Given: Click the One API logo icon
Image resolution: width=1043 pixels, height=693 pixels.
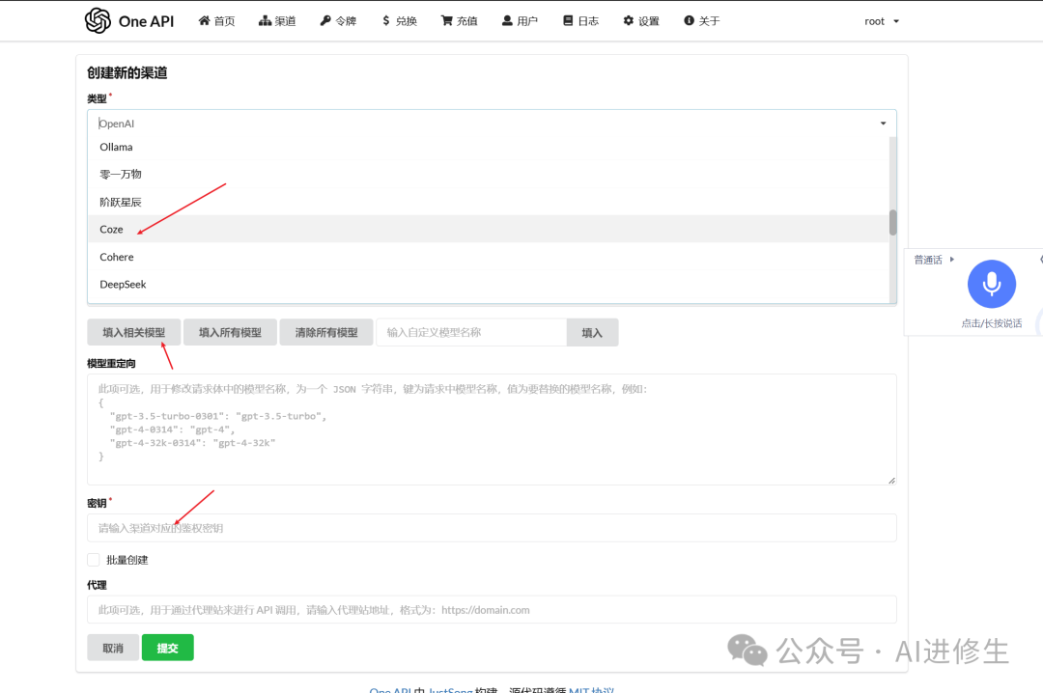Looking at the screenshot, I should point(98,20).
